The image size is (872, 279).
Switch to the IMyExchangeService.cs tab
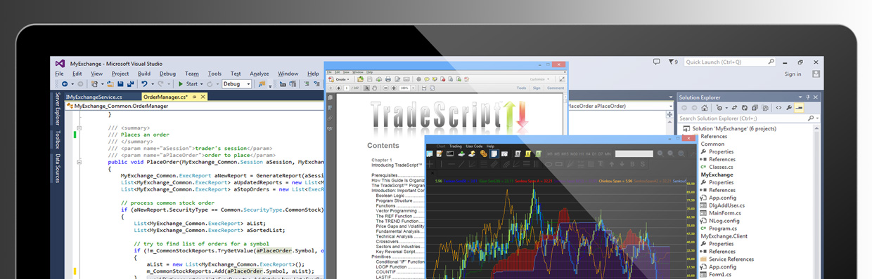point(94,97)
